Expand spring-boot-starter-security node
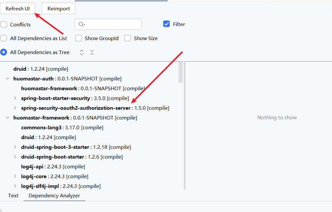The image size is (332, 212). [15, 98]
